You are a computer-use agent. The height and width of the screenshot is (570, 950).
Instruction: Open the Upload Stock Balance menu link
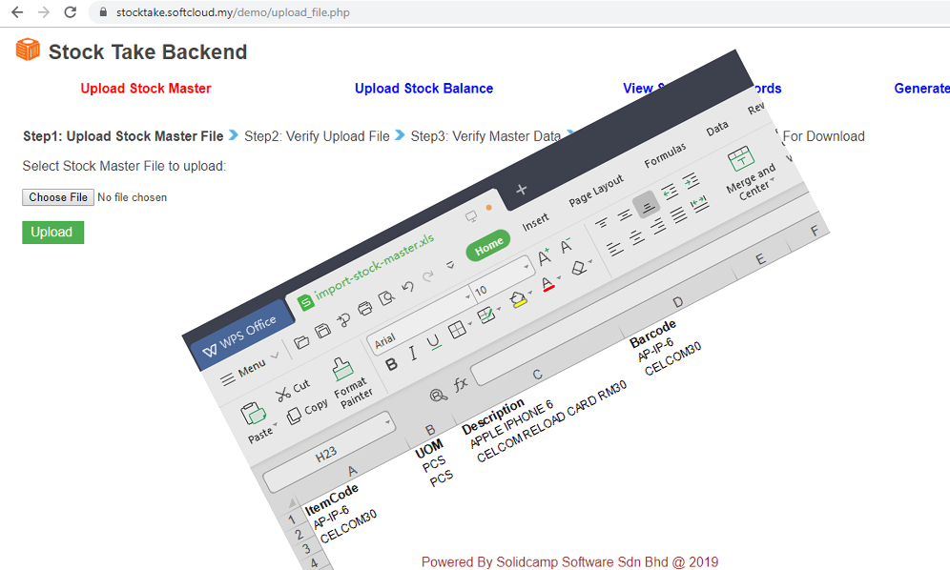[x=423, y=89]
